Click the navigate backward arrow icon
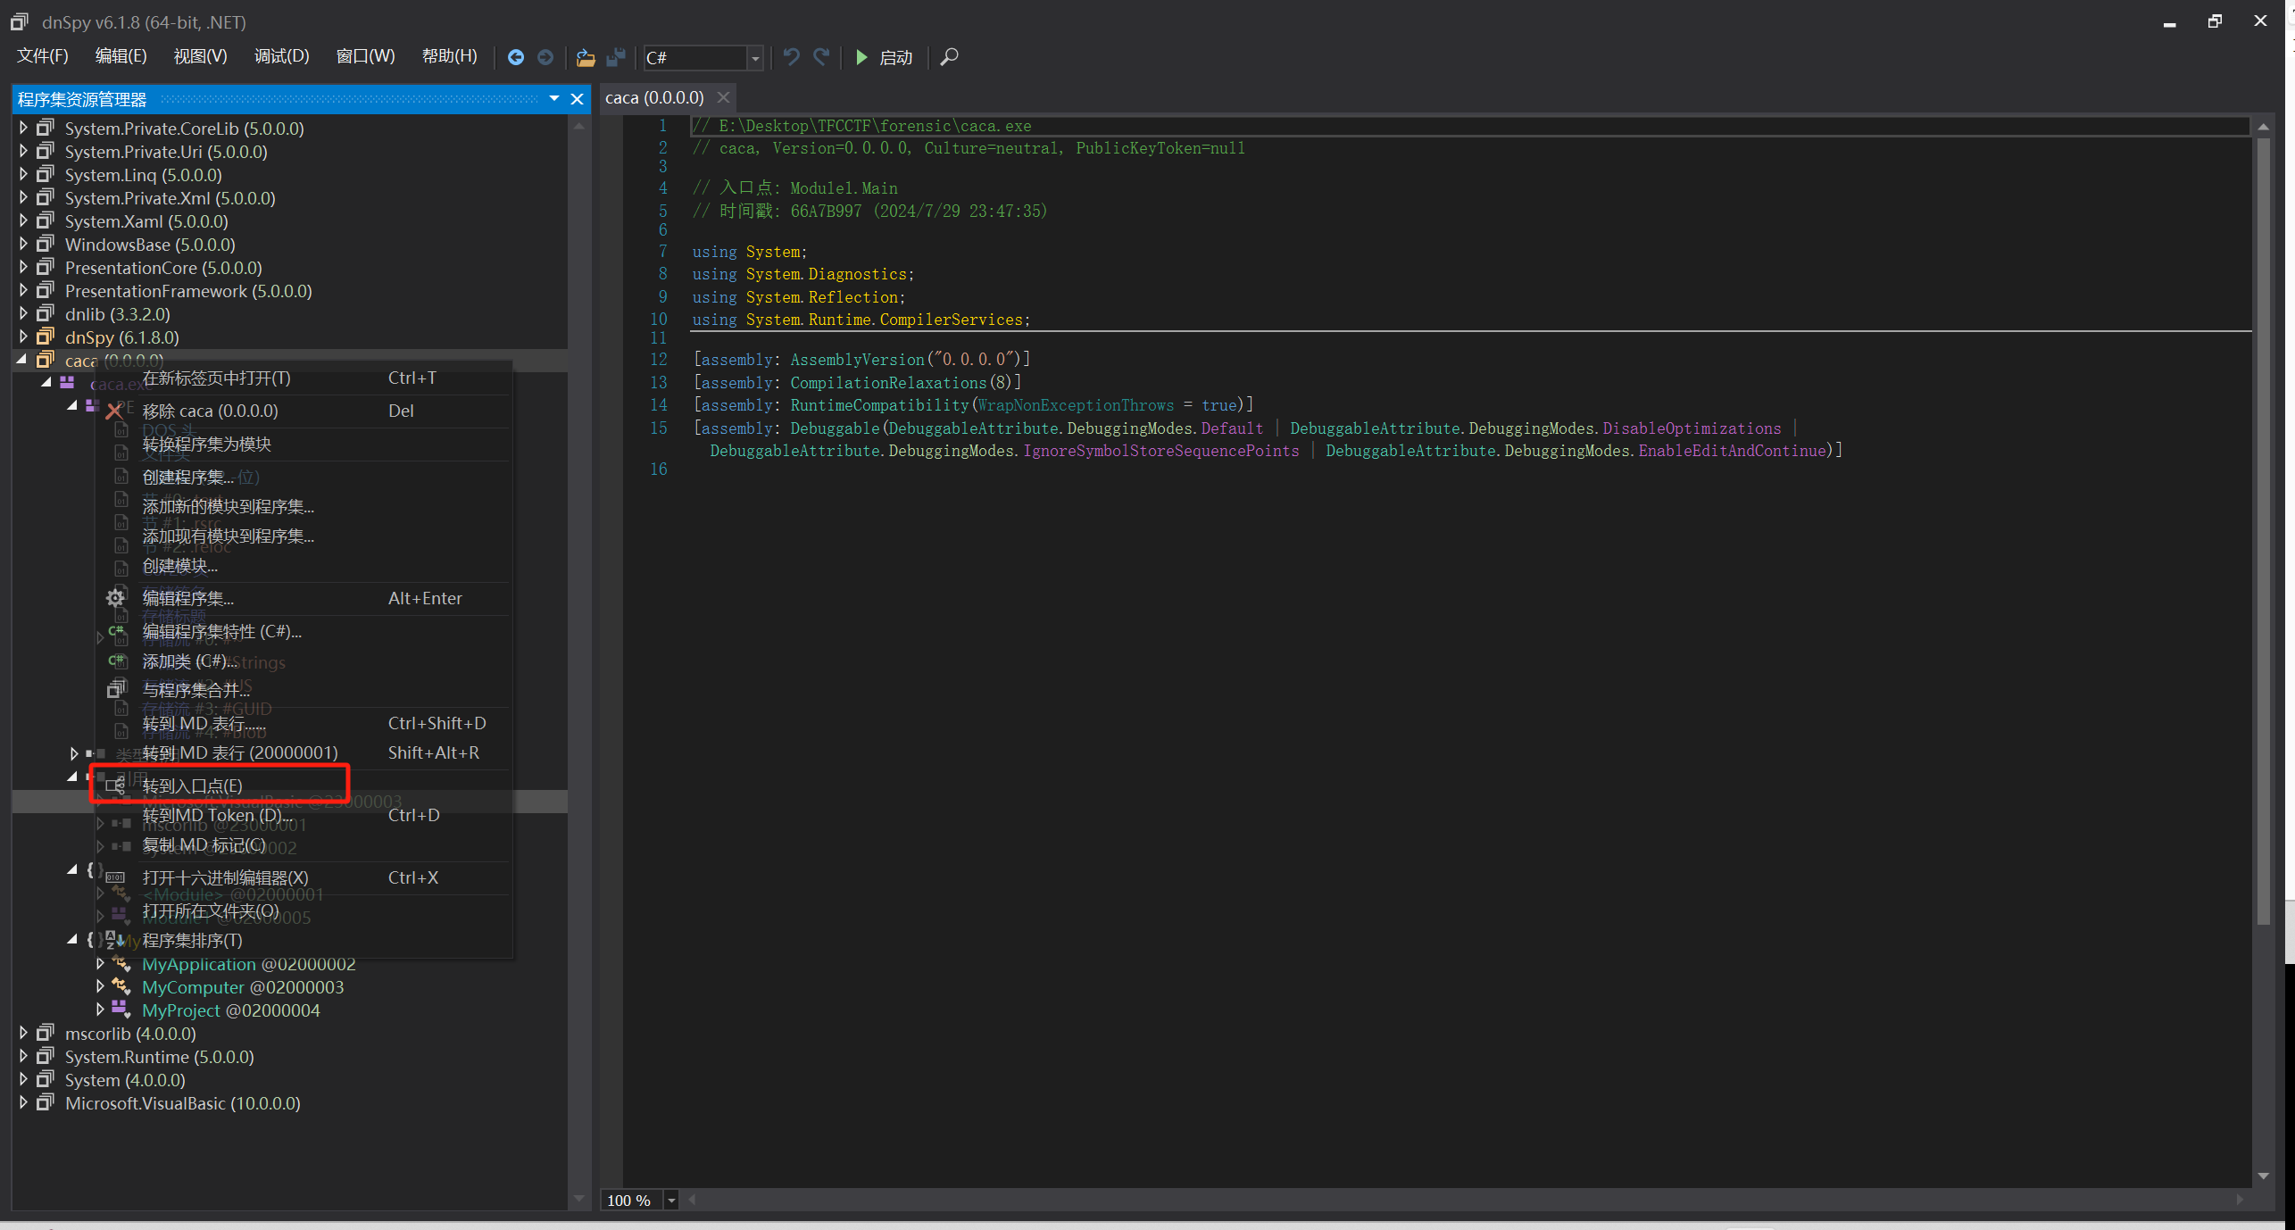The width and height of the screenshot is (2295, 1230). coord(516,57)
